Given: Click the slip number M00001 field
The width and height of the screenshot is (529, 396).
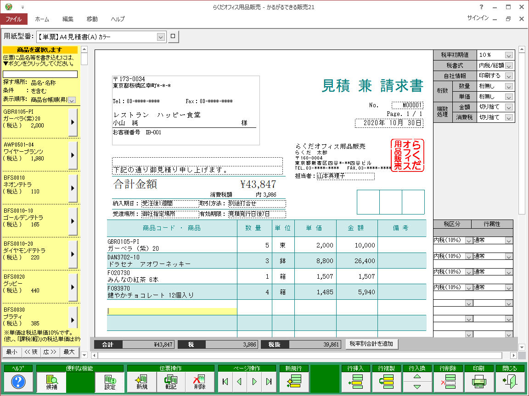Looking at the screenshot, I should pyautogui.click(x=407, y=105).
